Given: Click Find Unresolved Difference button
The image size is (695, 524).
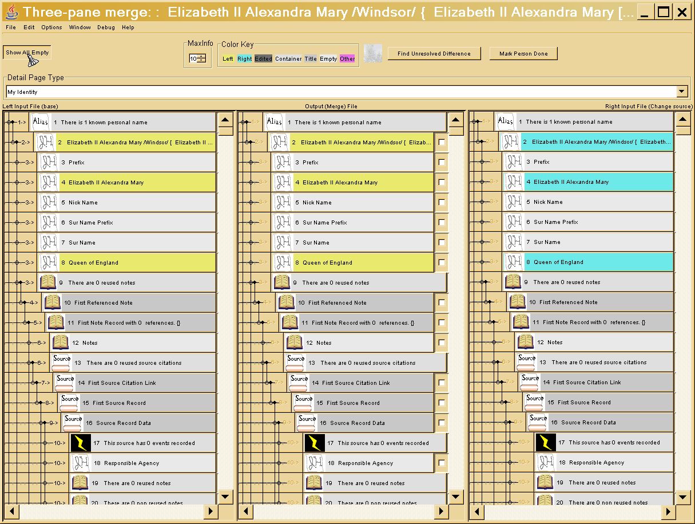Looking at the screenshot, I should pos(434,53).
